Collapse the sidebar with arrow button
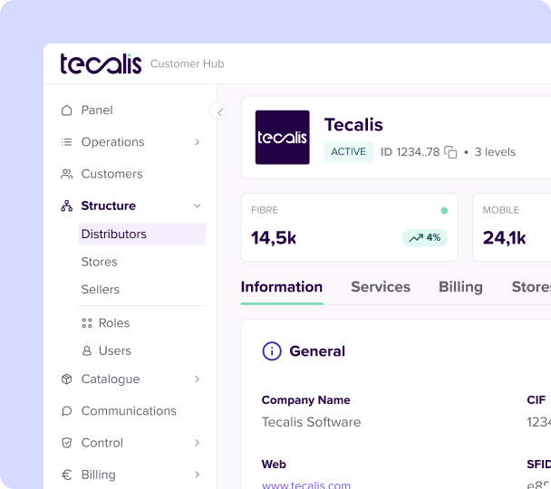Image resolution: width=551 pixels, height=489 pixels. pos(217,110)
